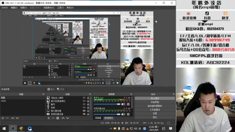The image size is (235, 132).
Task: Switch to the 混音器 tab
Action: click(98, 118)
